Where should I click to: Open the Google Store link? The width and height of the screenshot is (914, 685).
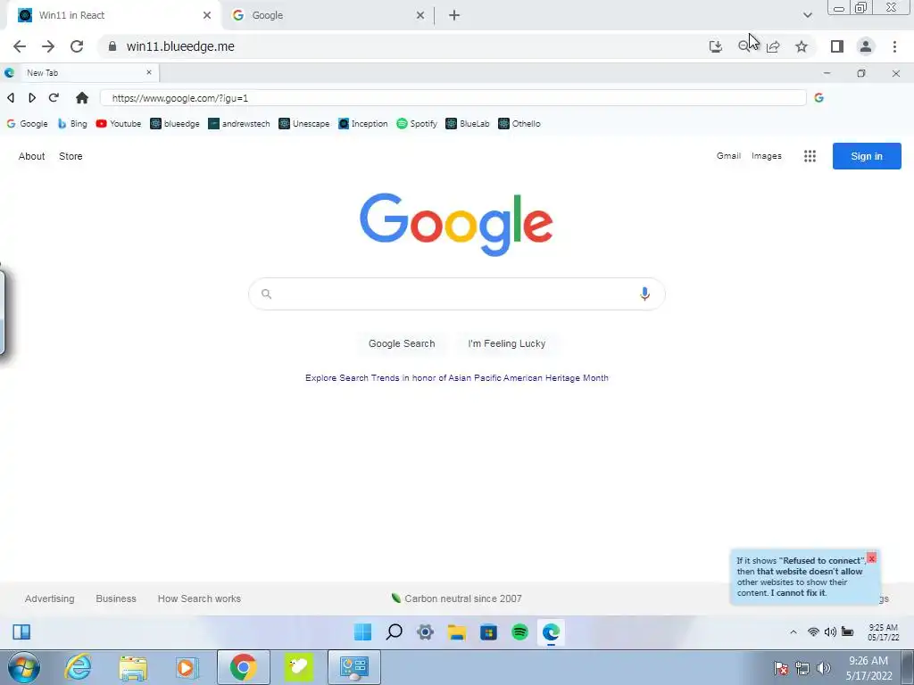[x=71, y=156]
